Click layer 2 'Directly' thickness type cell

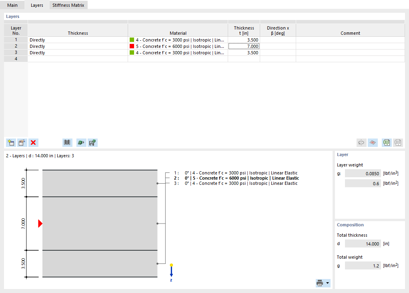(78, 46)
